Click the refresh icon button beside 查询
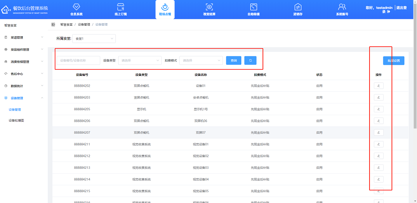 pyautogui.click(x=250, y=60)
